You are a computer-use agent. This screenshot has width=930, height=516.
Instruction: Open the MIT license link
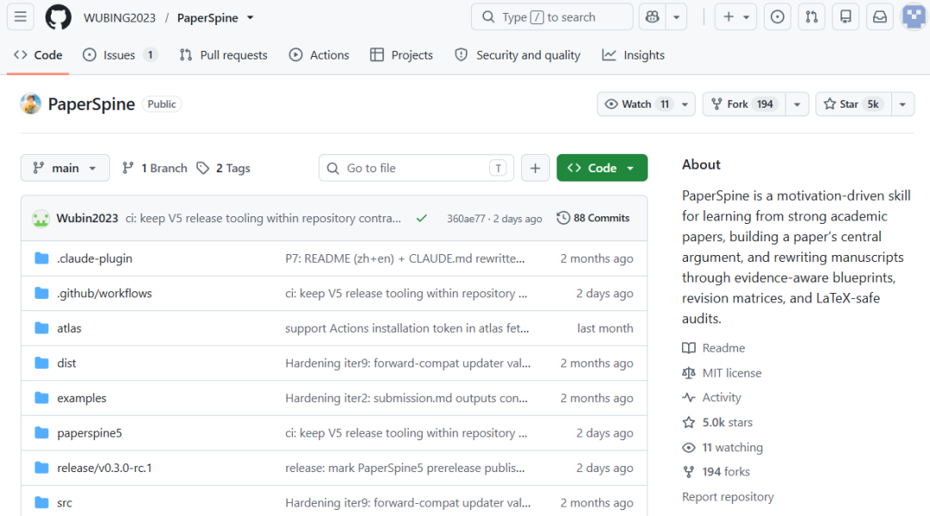click(x=722, y=373)
